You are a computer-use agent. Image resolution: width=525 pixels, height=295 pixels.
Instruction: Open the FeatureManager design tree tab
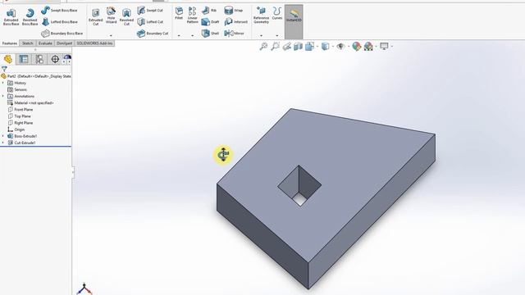[x=8, y=59]
